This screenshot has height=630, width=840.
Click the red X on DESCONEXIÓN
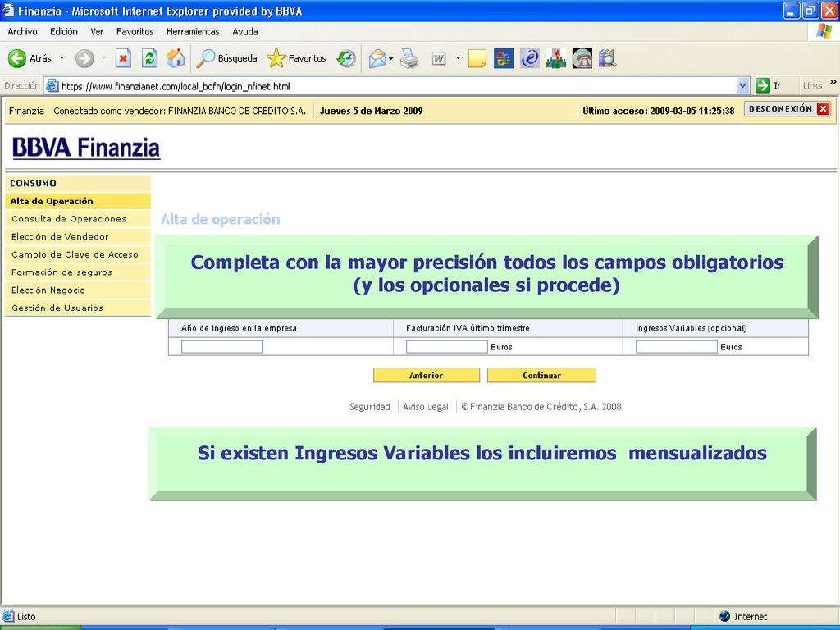coord(824,109)
